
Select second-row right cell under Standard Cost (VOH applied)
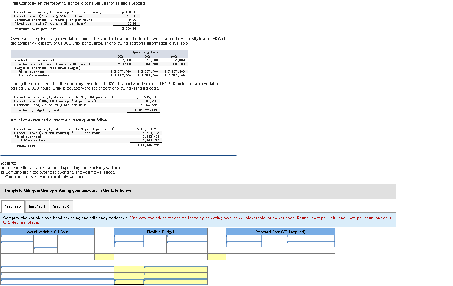pos(311,244)
